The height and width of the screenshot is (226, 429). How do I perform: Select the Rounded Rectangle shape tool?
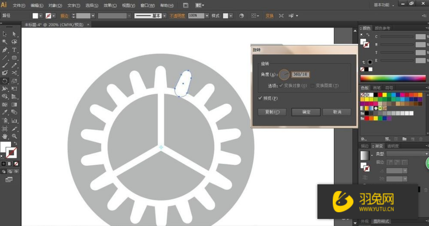click(14, 58)
